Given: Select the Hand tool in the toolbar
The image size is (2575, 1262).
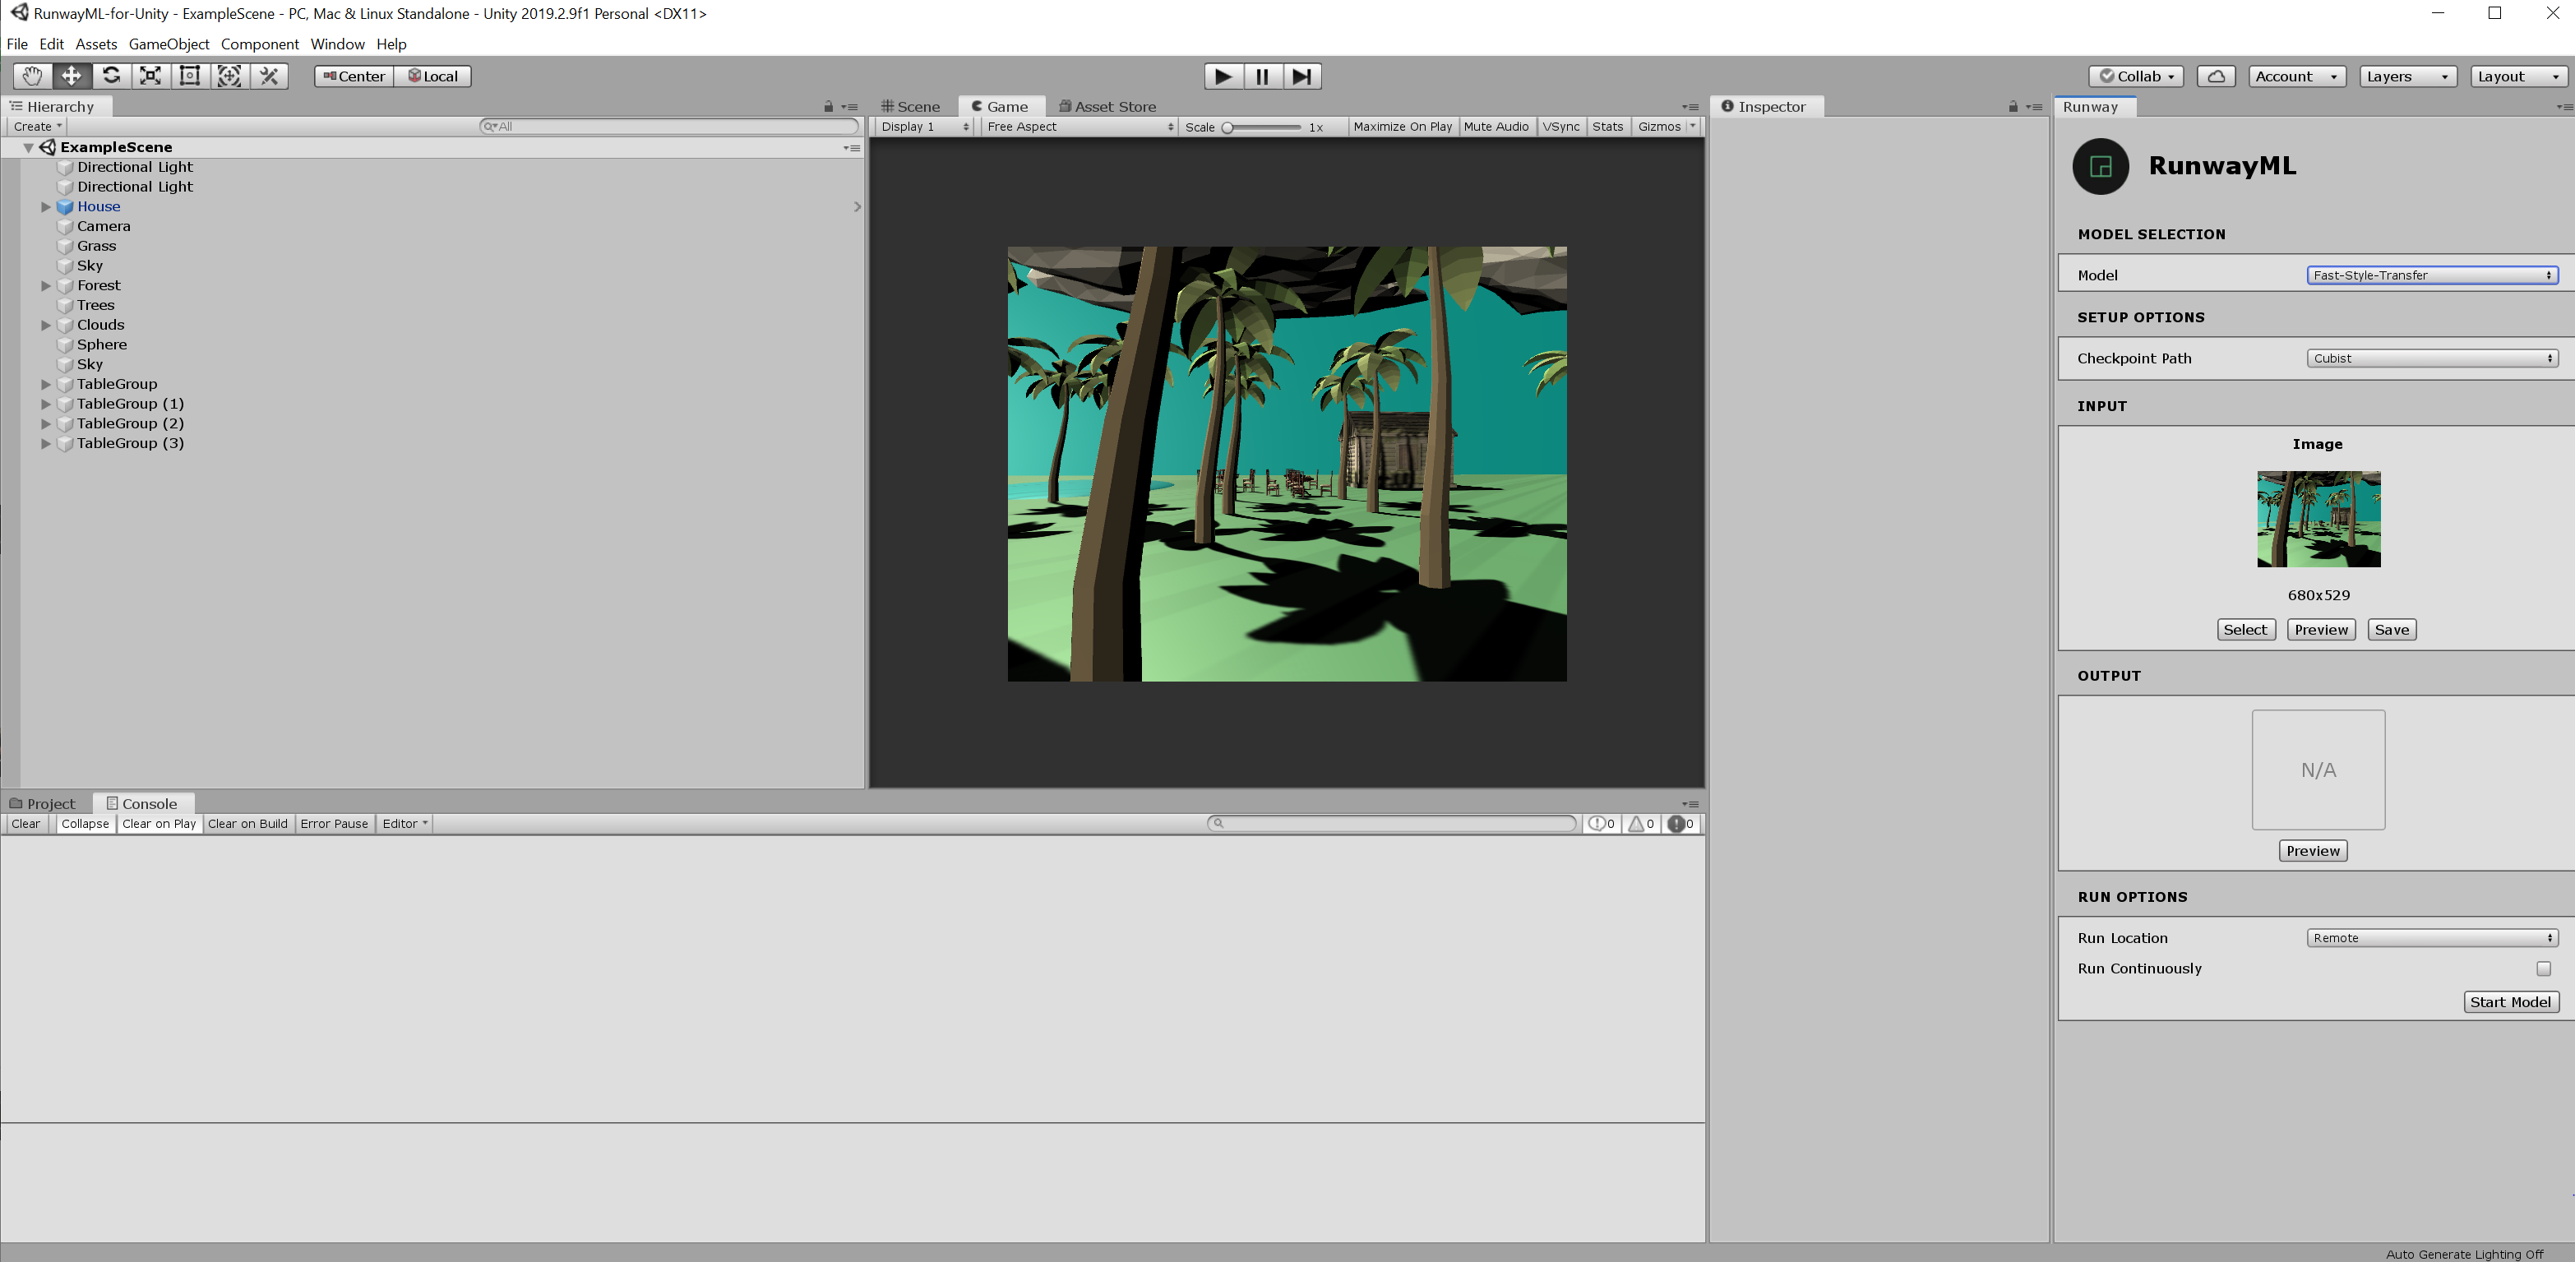Looking at the screenshot, I should tap(32, 76).
